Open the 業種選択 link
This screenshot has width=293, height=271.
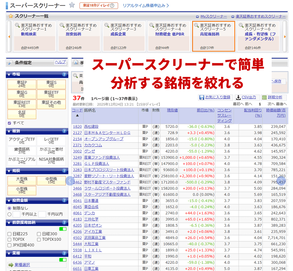(22, 265)
